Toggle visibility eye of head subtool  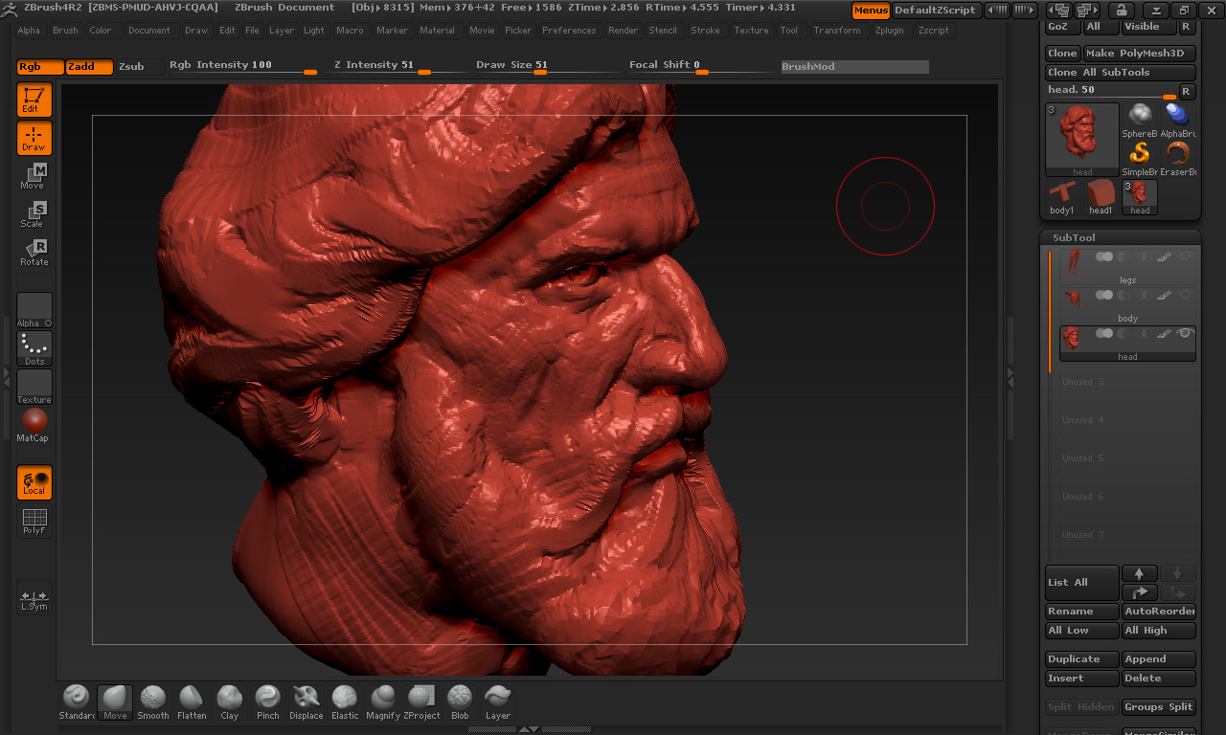click(x=1185, y=333)
